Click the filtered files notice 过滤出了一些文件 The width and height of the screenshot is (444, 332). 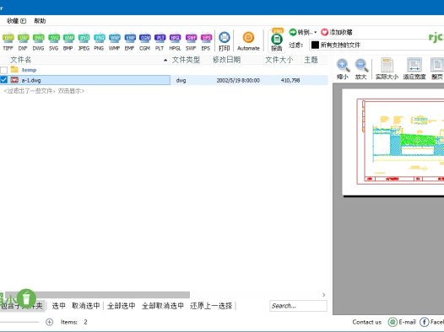pyautogui.click(x=44, y=91)
